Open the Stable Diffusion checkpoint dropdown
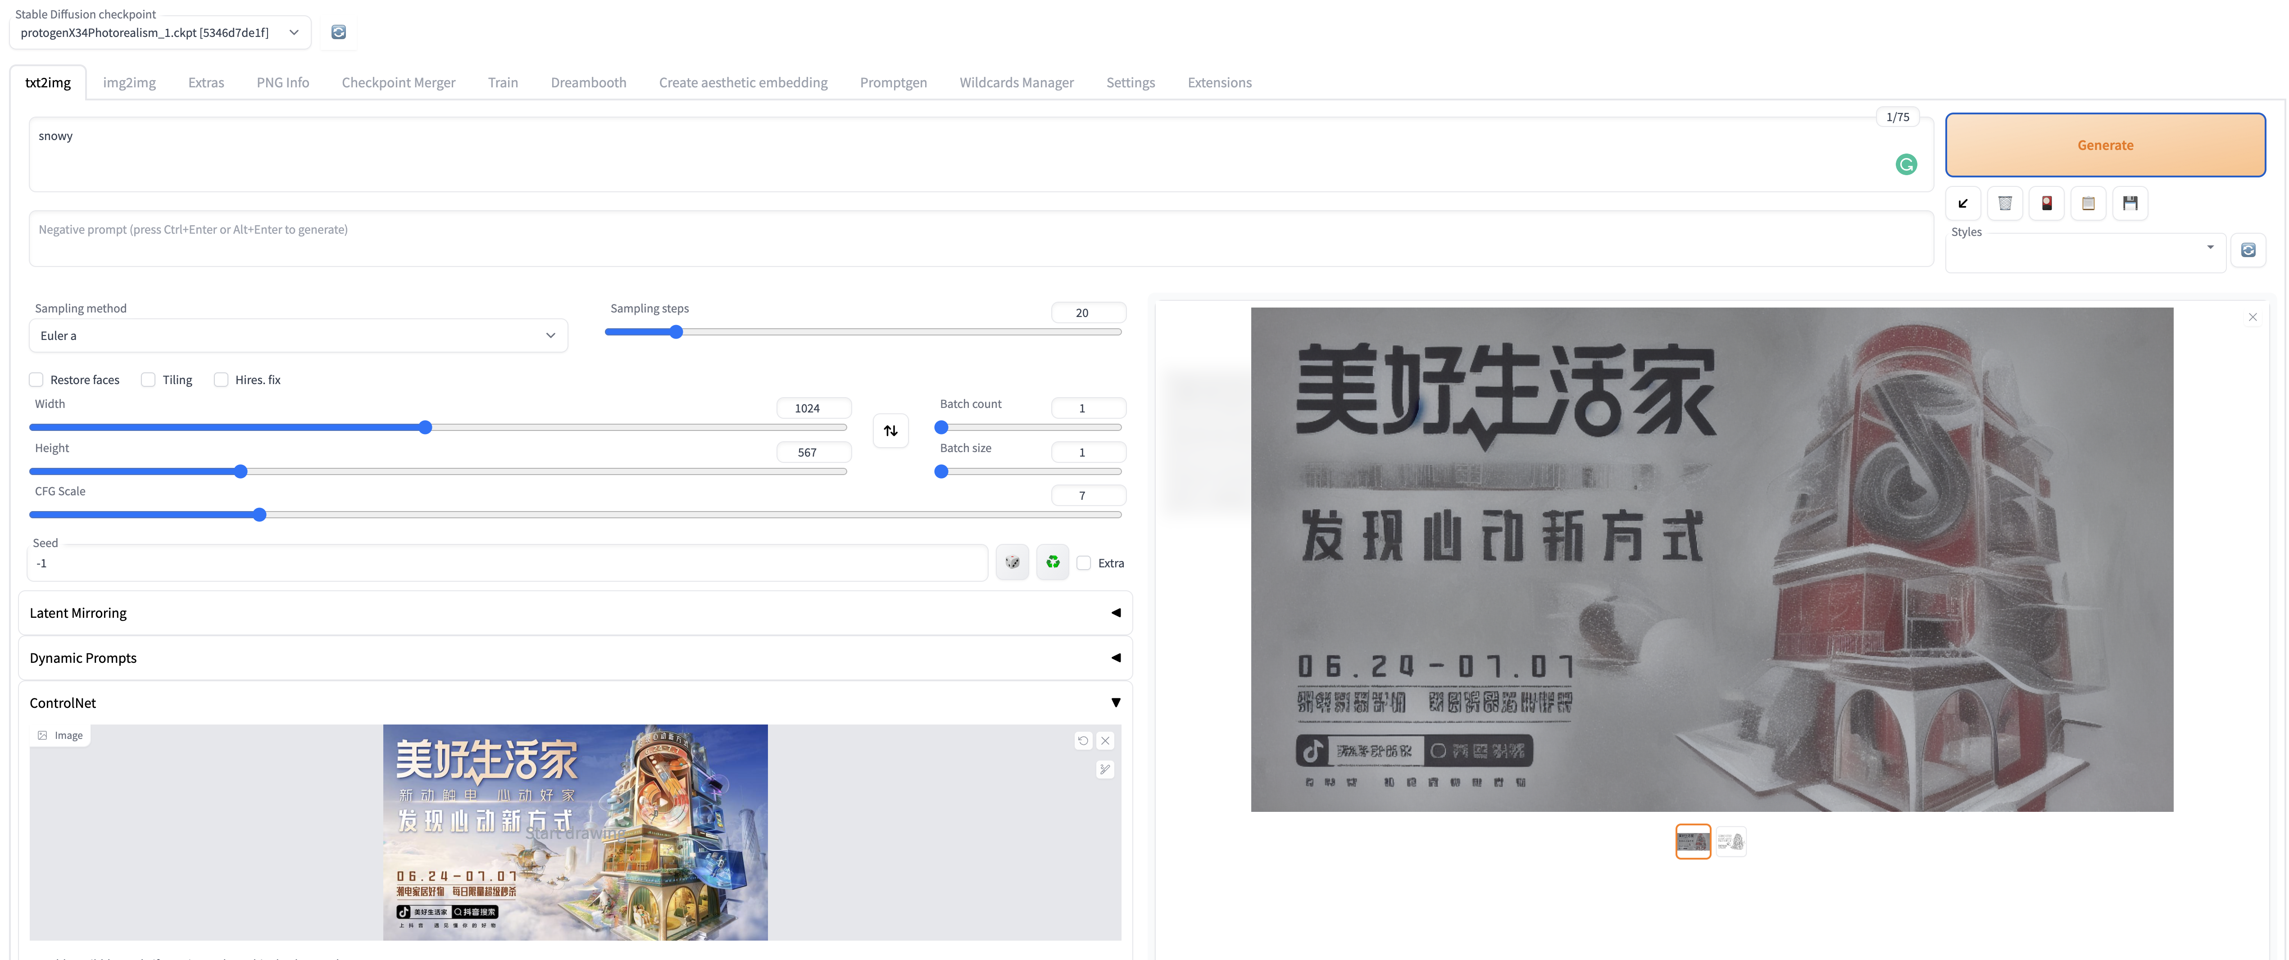 pyautogui.click(x=160, y=33)
